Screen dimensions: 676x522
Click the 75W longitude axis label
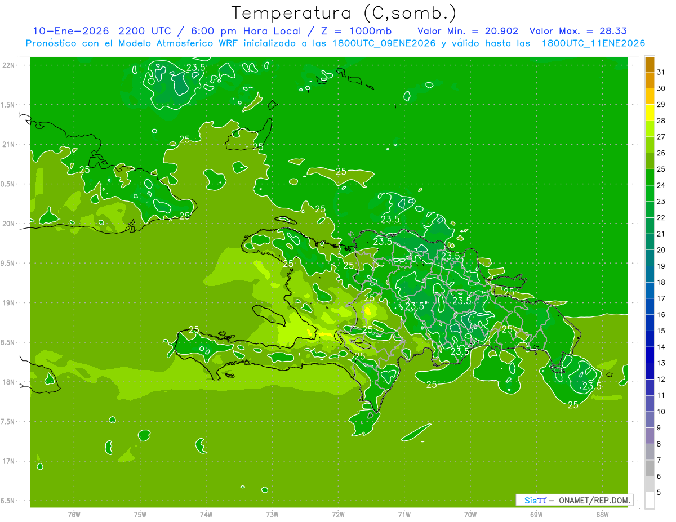coord(140,515)
